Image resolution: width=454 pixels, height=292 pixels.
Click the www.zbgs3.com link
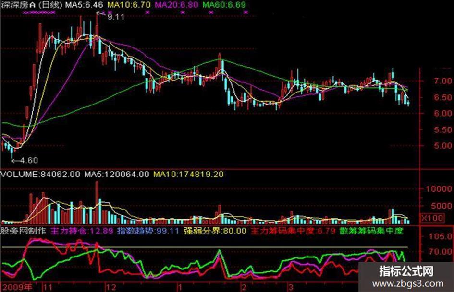coord(408,284)
